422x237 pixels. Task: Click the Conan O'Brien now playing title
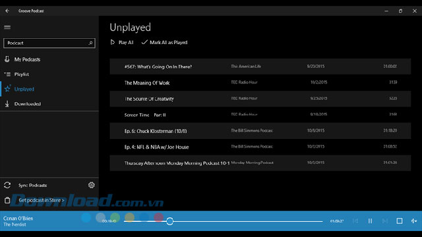click(18, 218)
